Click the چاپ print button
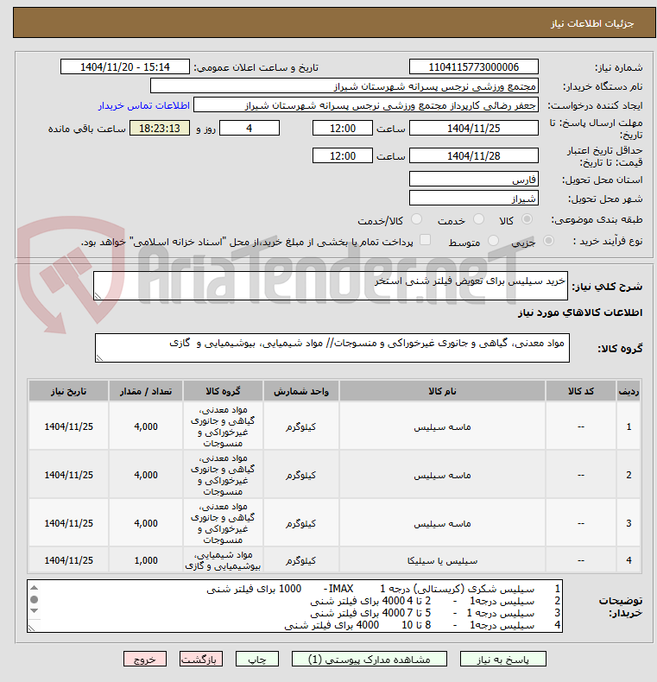 click(x=256, y=659)
